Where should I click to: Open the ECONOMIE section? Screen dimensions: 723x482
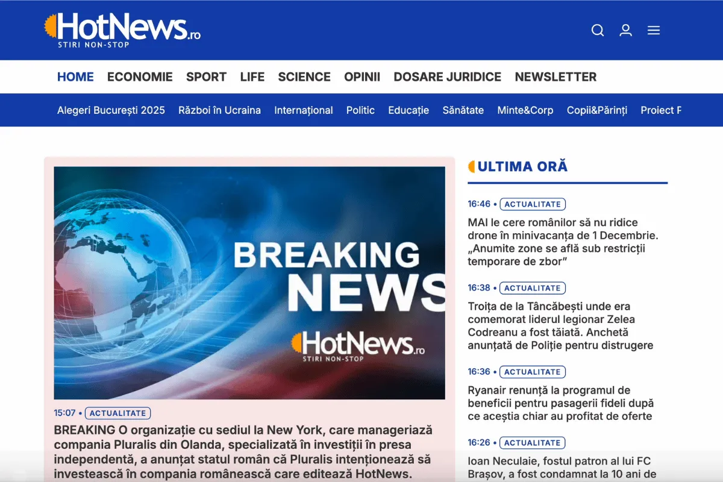(x=140, y=77)
